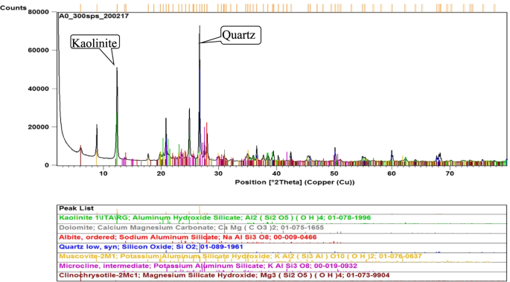Click the Kaolinite peak annotation label

(95, 42)
